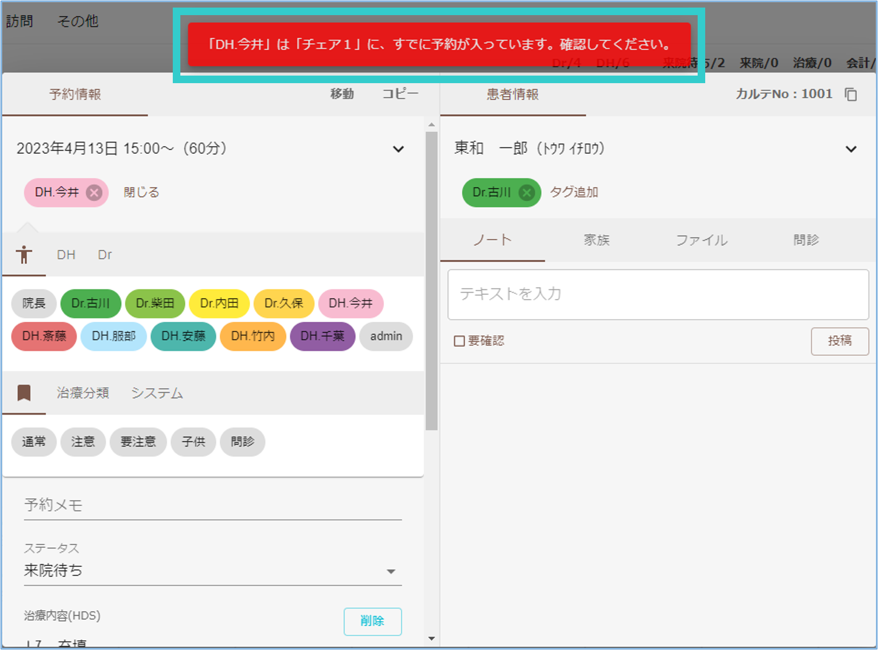
Task: Select the green Dr.古川 staff tag
Action: pos(90,303)
